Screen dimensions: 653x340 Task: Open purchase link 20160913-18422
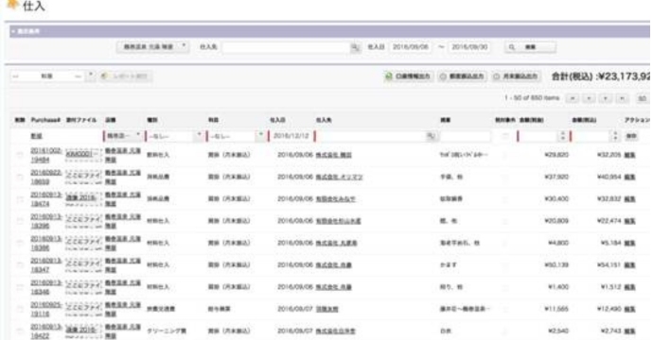[x=45, y=331]
